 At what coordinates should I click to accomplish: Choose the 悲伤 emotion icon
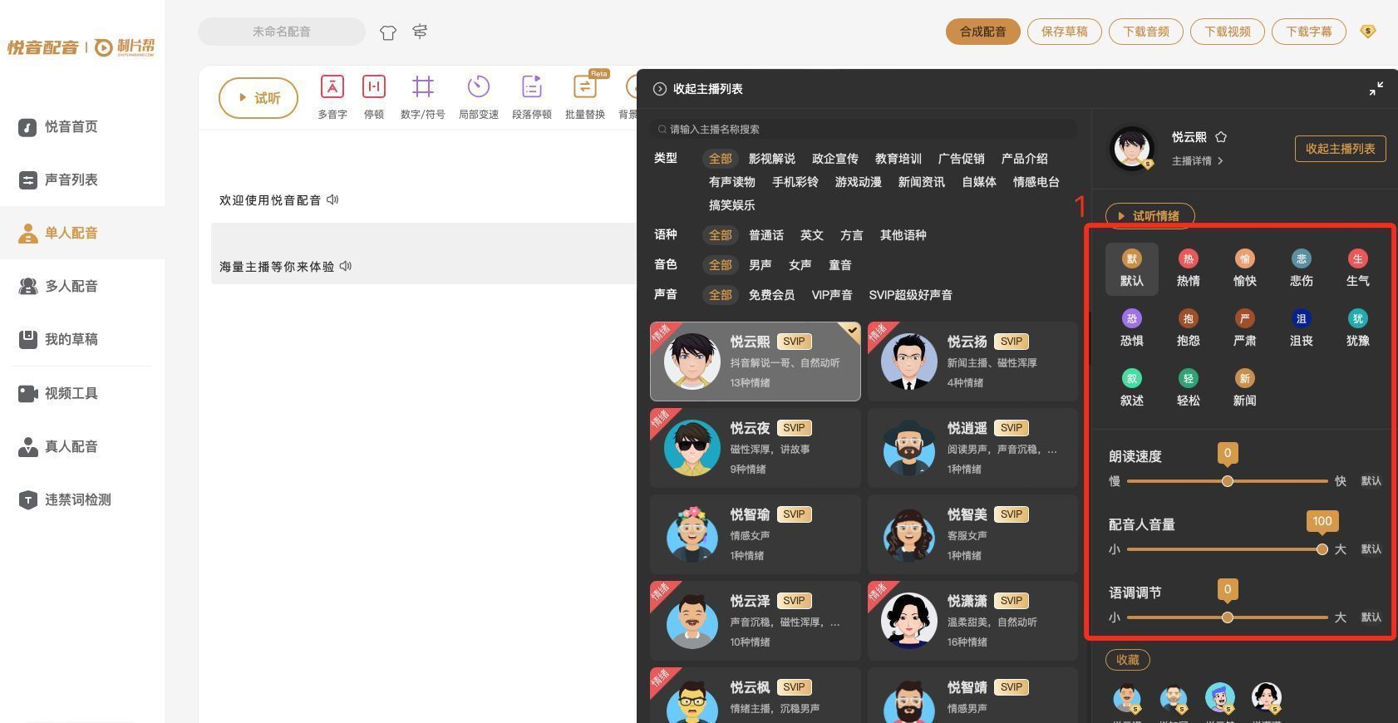pyautogui.click(x=1302, y=258)
